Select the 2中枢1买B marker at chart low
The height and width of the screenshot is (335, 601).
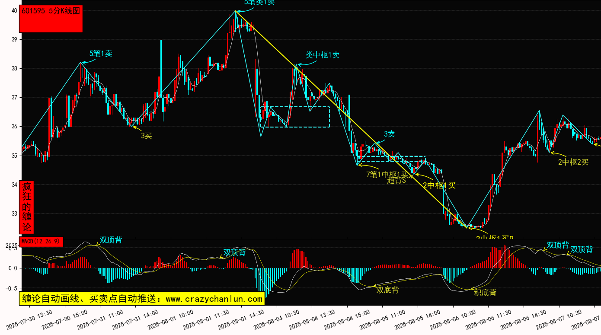pyautogui.click(x=494, y=238)
